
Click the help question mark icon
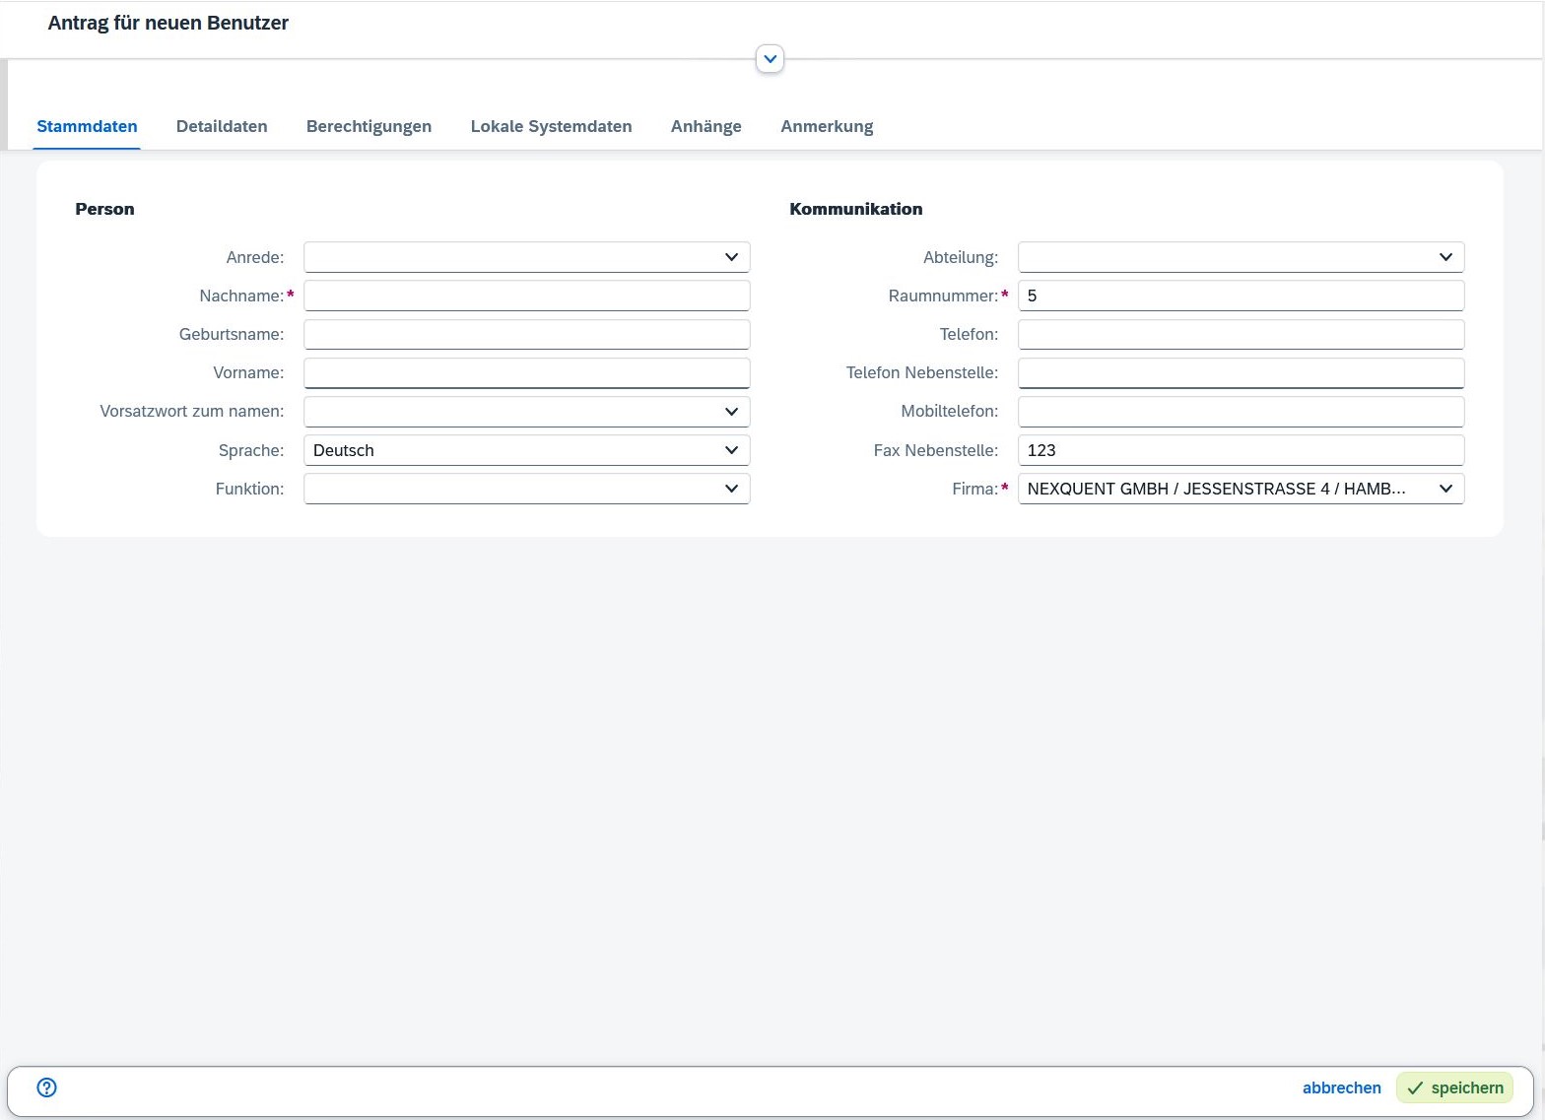pyautogui.click(x=46, y=1087)
